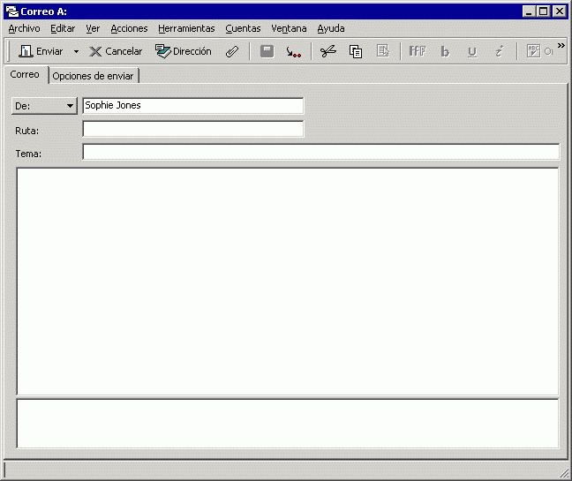This screenshot has width=572, height=481.
Task: Select the Correo tab
Action: tap(25, 75)
